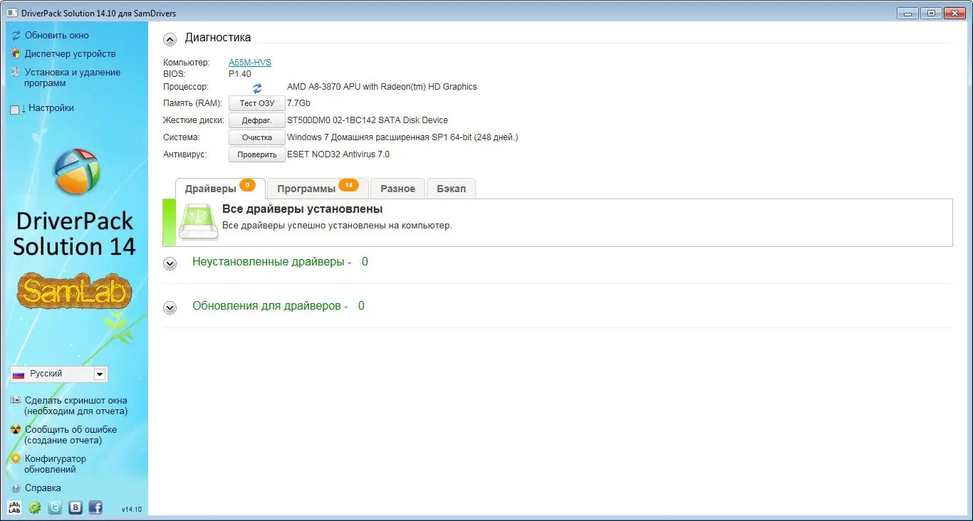973x521 pixels.
Task: Click the Очистка system button
Action: point(257,137)
